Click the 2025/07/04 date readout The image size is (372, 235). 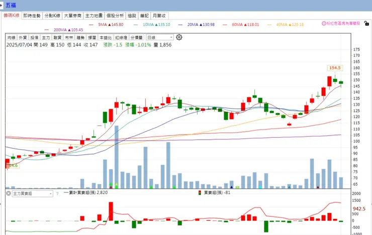(19, 45)
